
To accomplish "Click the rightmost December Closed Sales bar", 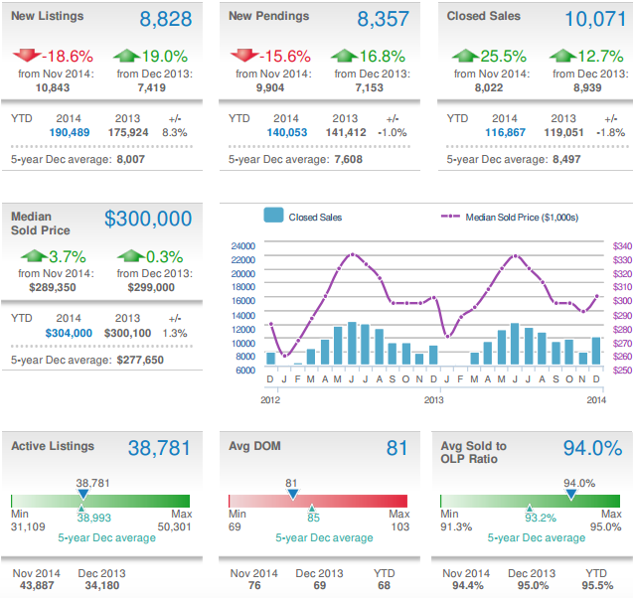I will tap(596, 351).
